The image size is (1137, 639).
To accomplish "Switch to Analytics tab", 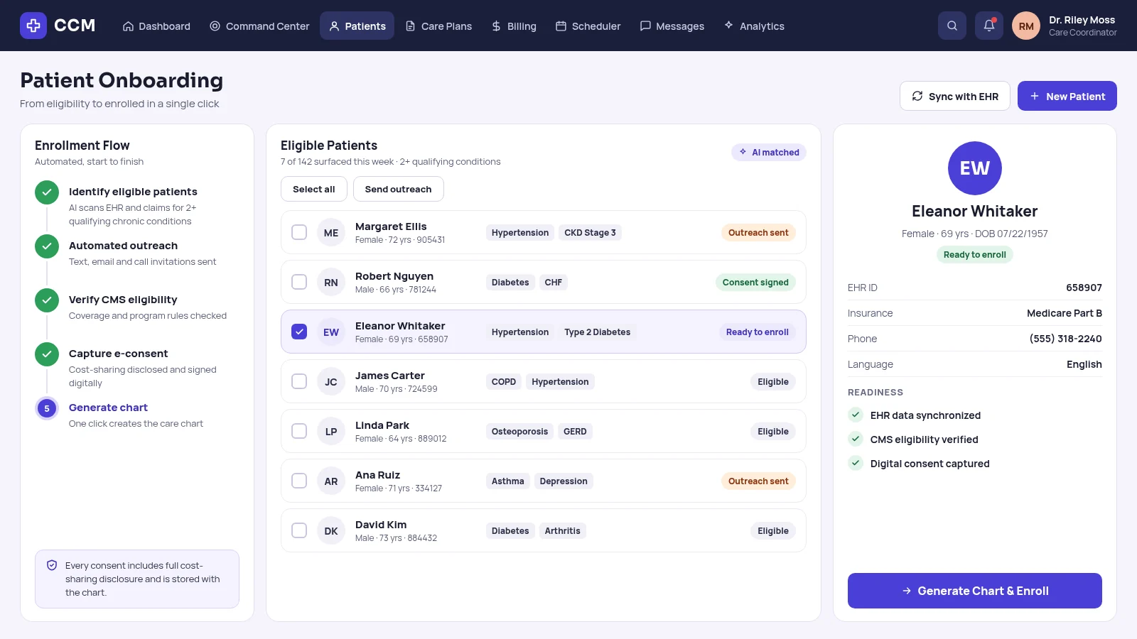I will (754, 26).
